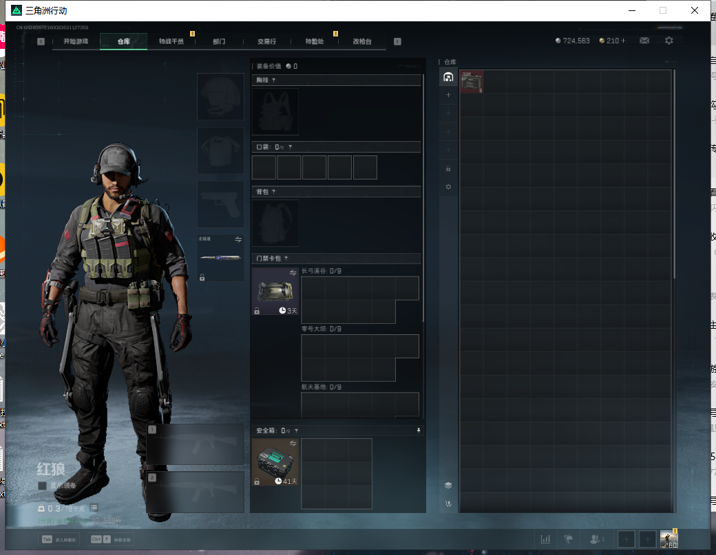Click the 红狼 operator name

point(51,469)
